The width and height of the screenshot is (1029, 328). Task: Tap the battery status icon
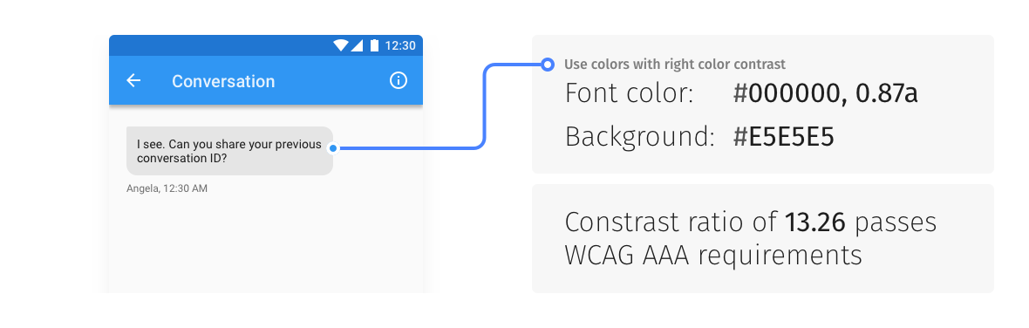[x=374, y=45]
